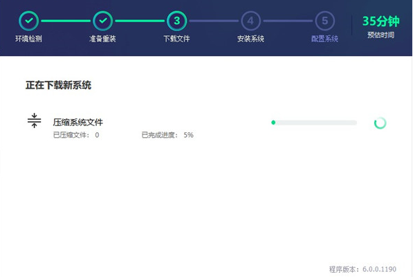413x277 pixels.
Task: Click the 环境检测 step checkmark circle
Action: (x=29, y=21)
